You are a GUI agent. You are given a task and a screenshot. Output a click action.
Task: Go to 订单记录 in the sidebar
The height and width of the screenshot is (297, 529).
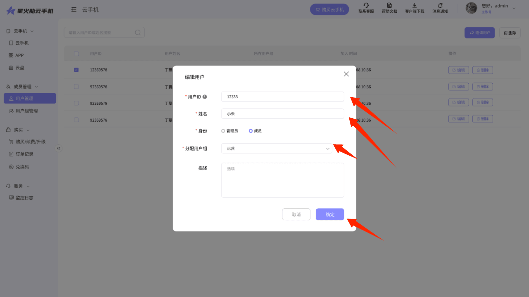[24, 154]
